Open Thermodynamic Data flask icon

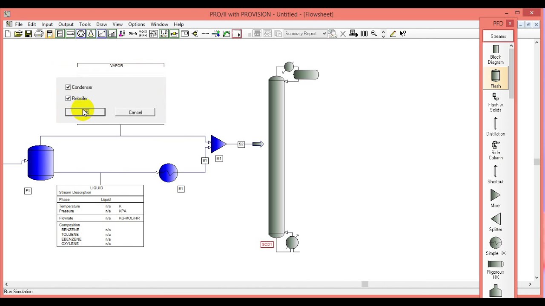91,34
